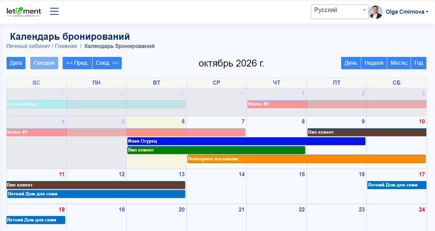435x231 pixels.
Task: Select day number 6 (today)
Action: click(x=183, y=122)
